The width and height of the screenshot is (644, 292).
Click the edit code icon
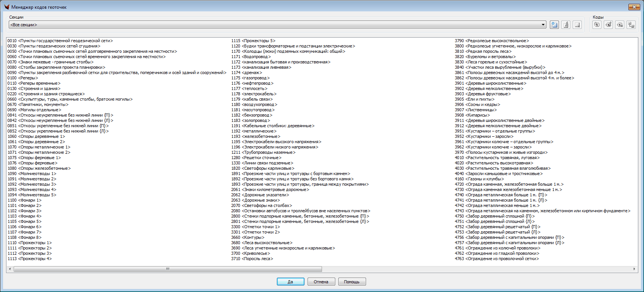tap(608, 25)
